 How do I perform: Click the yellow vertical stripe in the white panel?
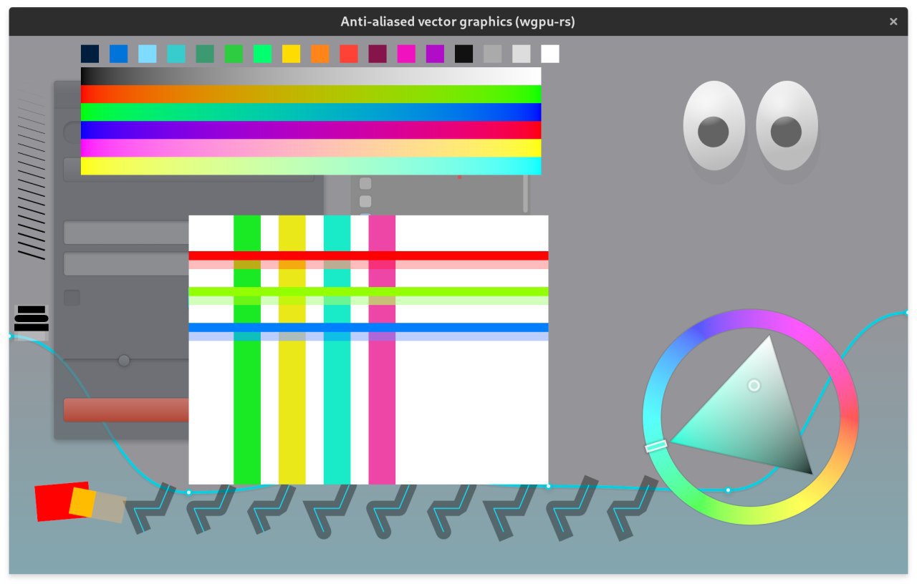point(292,350)
